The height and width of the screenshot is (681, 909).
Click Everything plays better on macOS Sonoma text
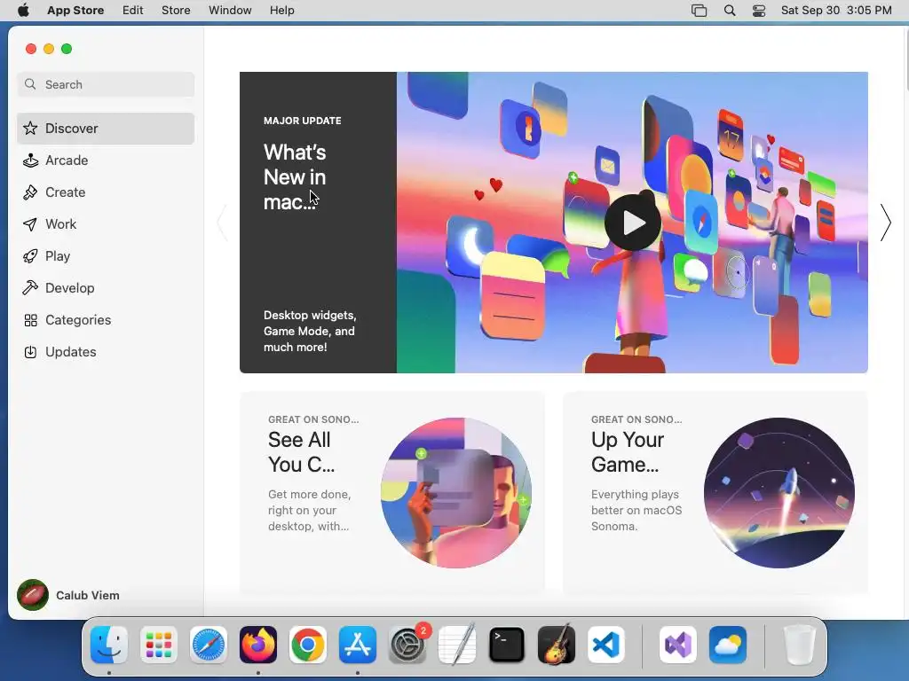(x=636, y=510)
